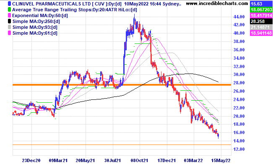Click the 12.00 price axis label
273x165 pixels.
239,149
